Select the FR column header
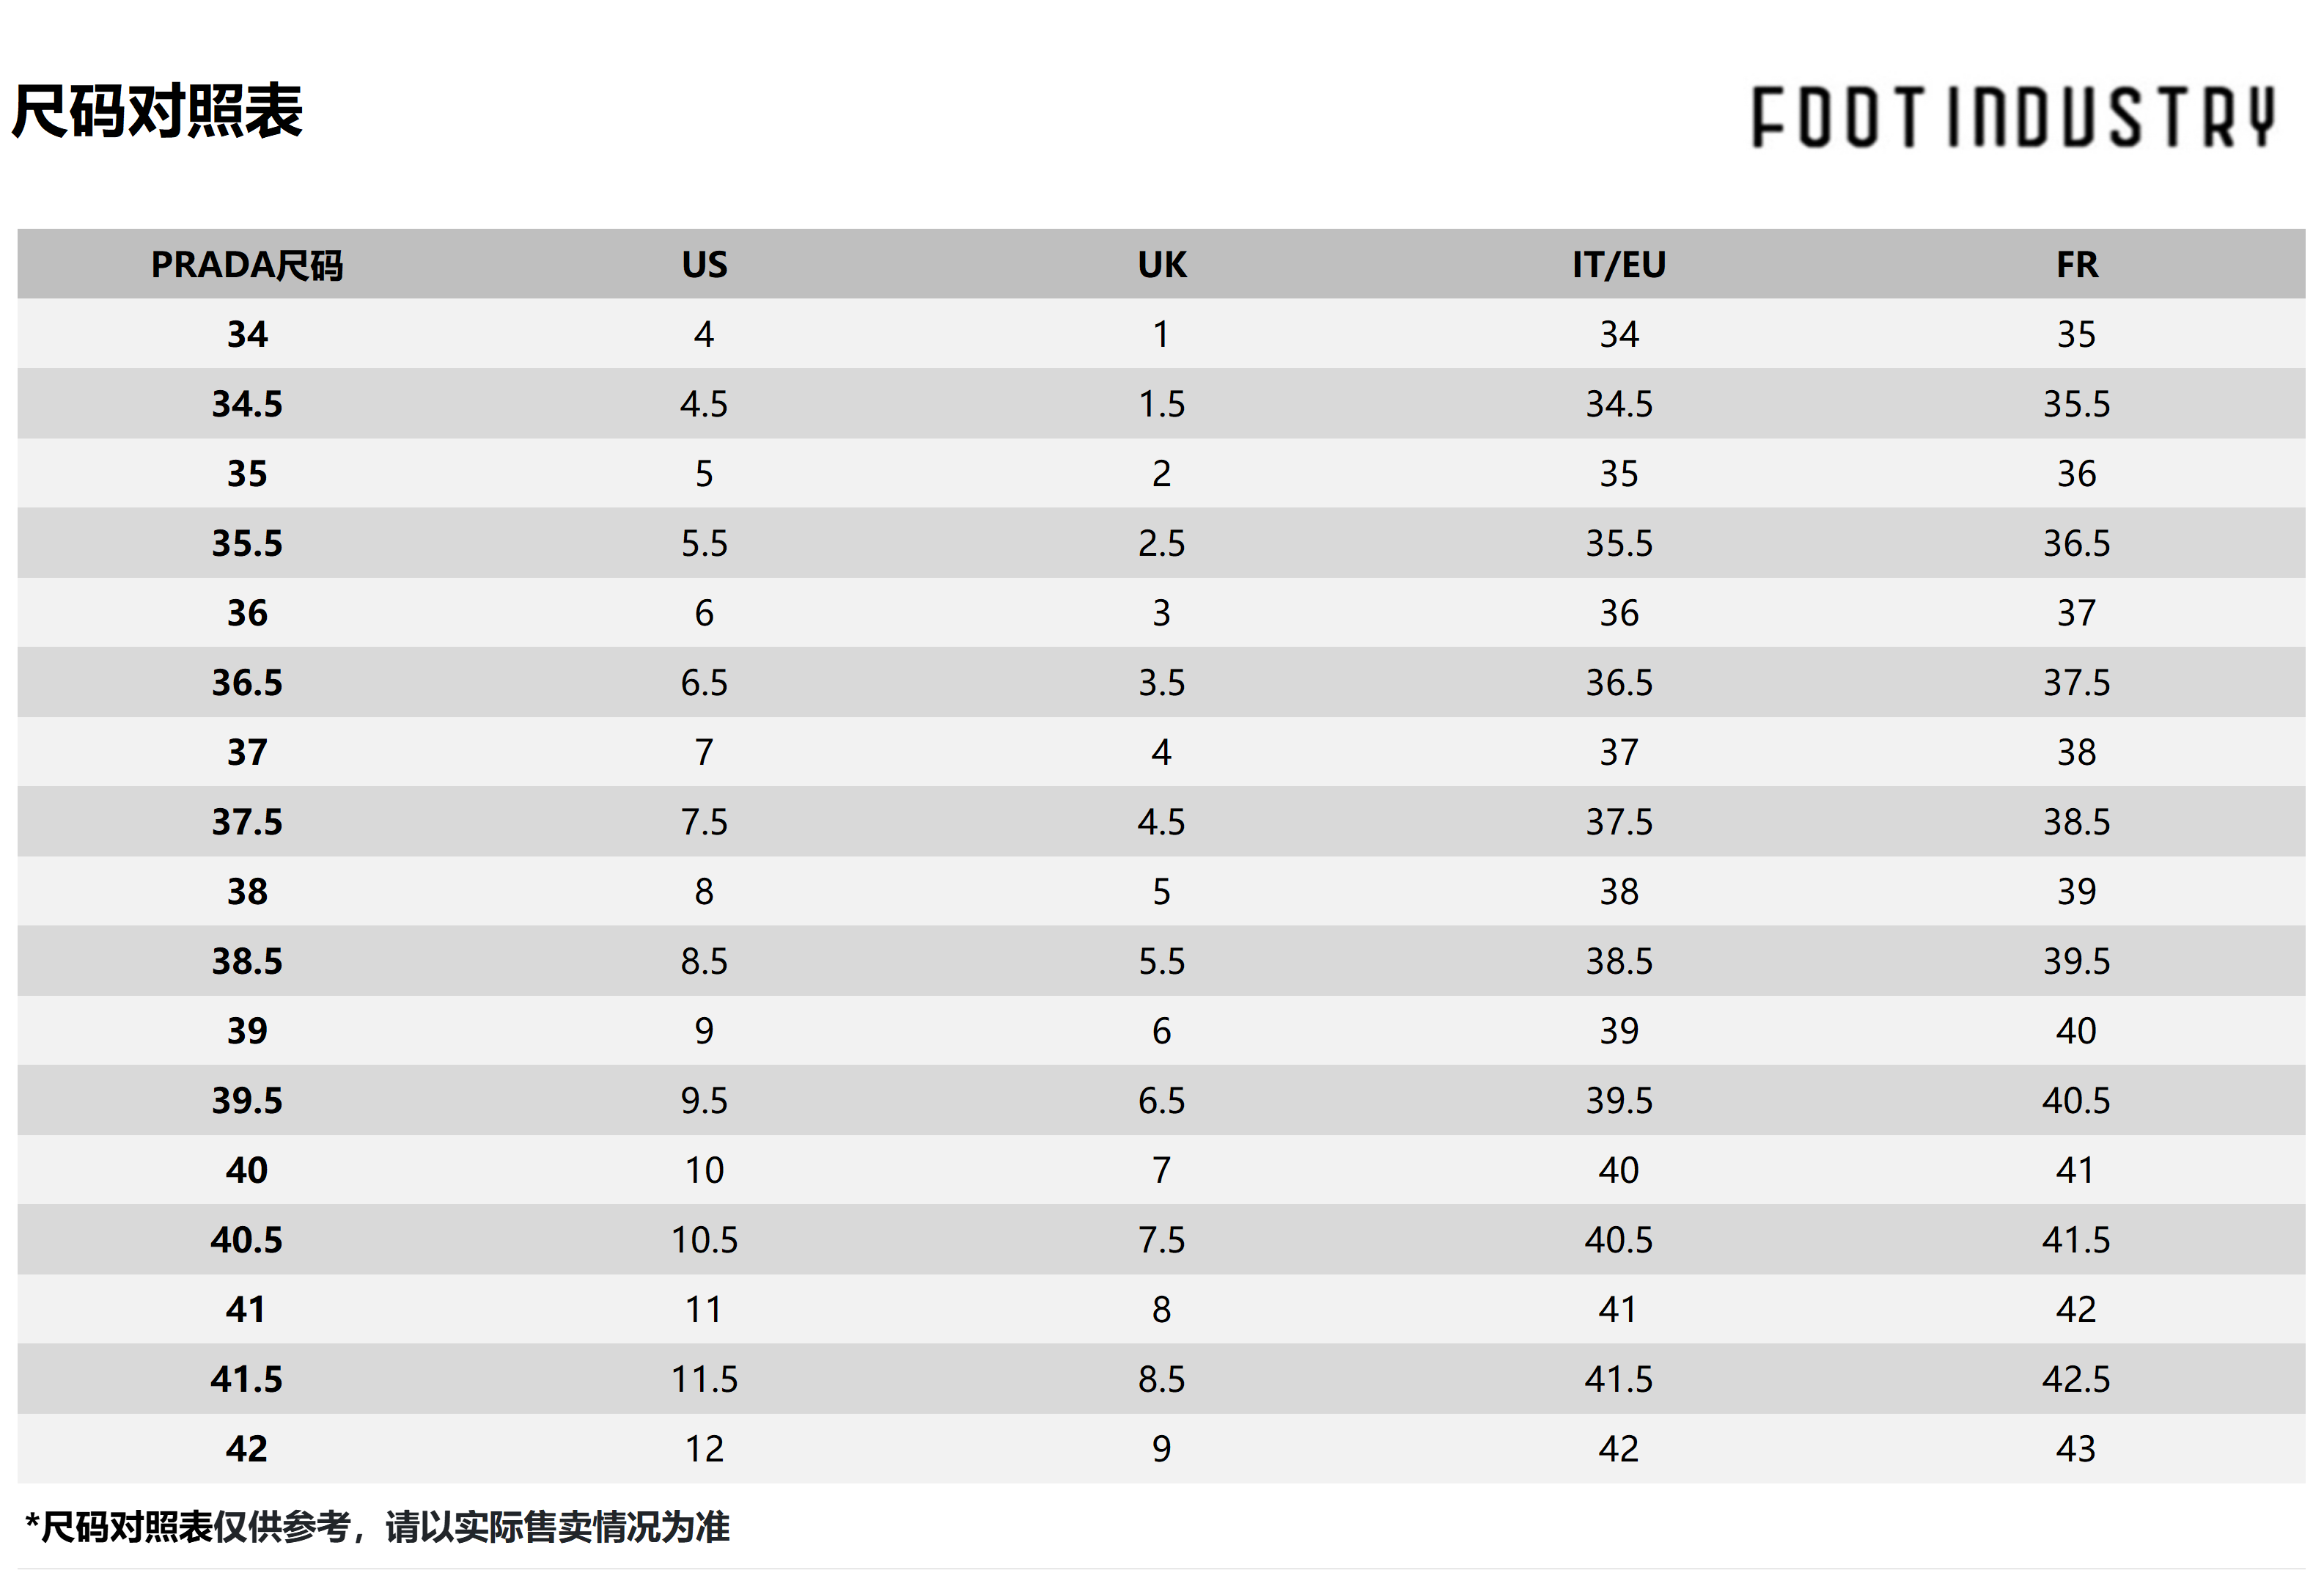The width and height of the screenshot is (2324, 1570). tap(2077, 265)
